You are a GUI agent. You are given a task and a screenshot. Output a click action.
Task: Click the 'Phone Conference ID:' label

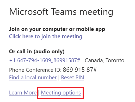(35, 70)
